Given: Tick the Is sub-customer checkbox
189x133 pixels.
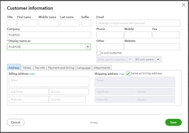Looking at the screenshot, I should click(x=99, y=53).
